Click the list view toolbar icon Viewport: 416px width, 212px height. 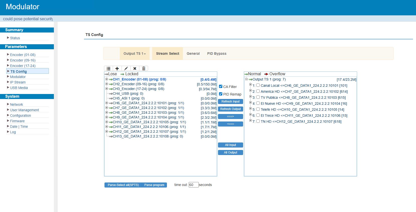click(109, 68)
